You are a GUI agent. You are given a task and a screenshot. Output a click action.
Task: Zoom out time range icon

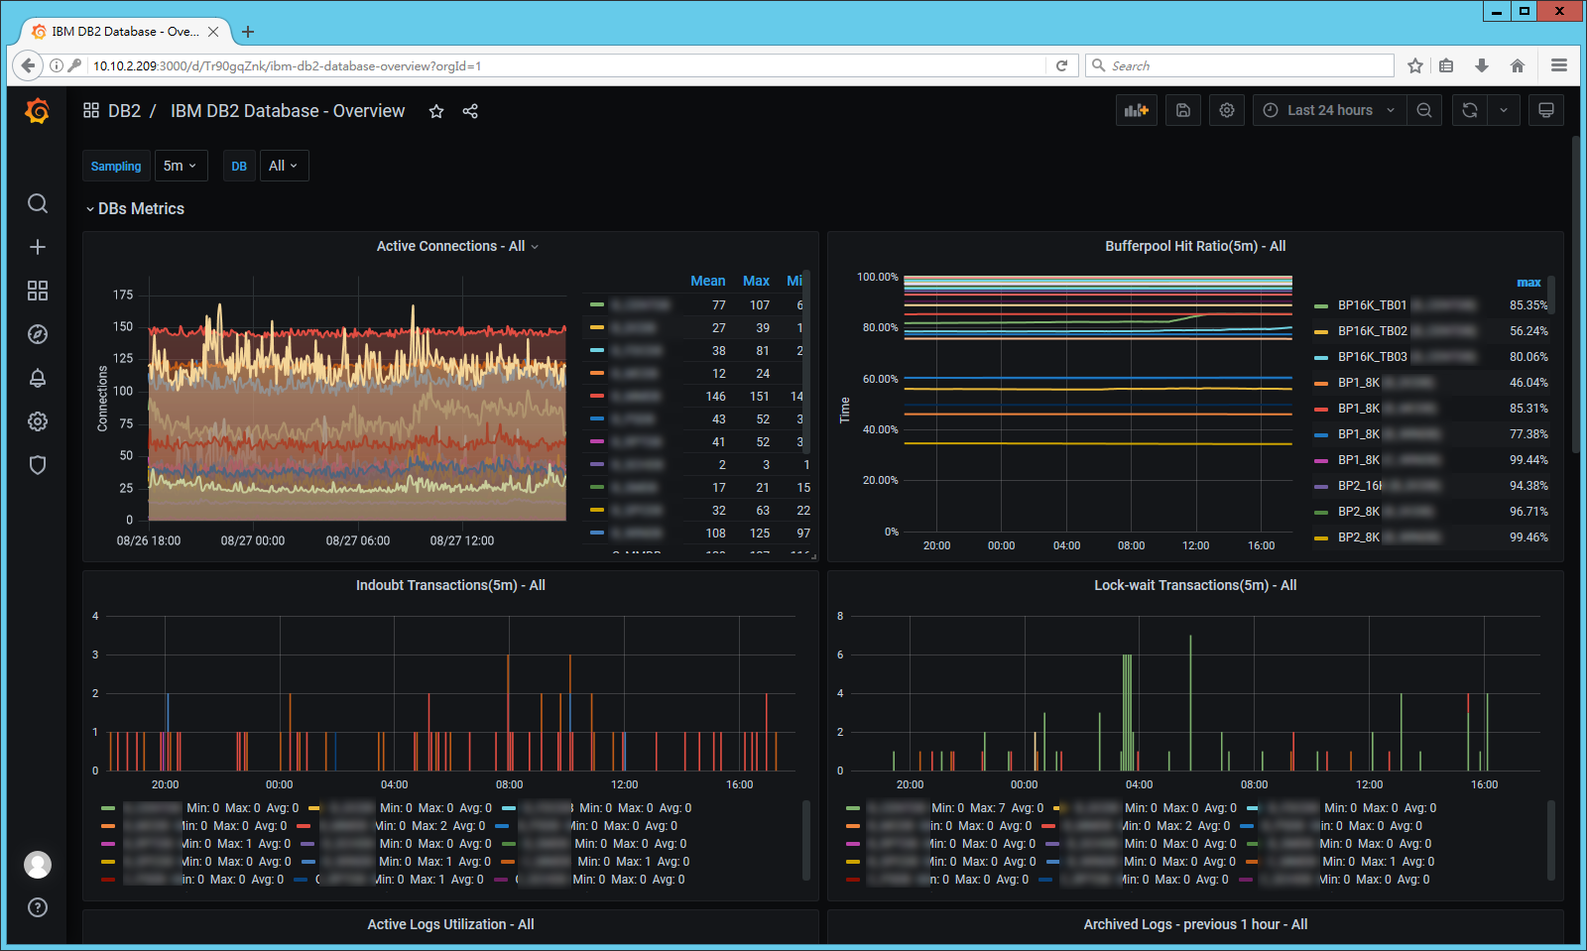(1424, 110)
